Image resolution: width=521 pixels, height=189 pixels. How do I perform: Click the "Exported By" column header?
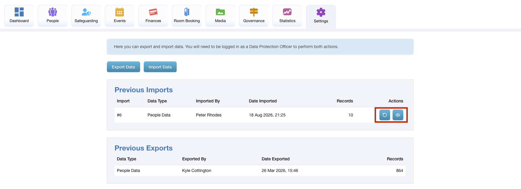[194, 159]
